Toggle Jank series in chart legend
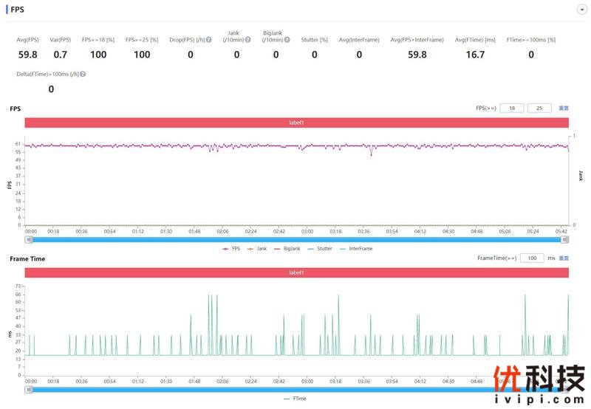The width and height of the screenshot is (591, 409). click(256, 249)
